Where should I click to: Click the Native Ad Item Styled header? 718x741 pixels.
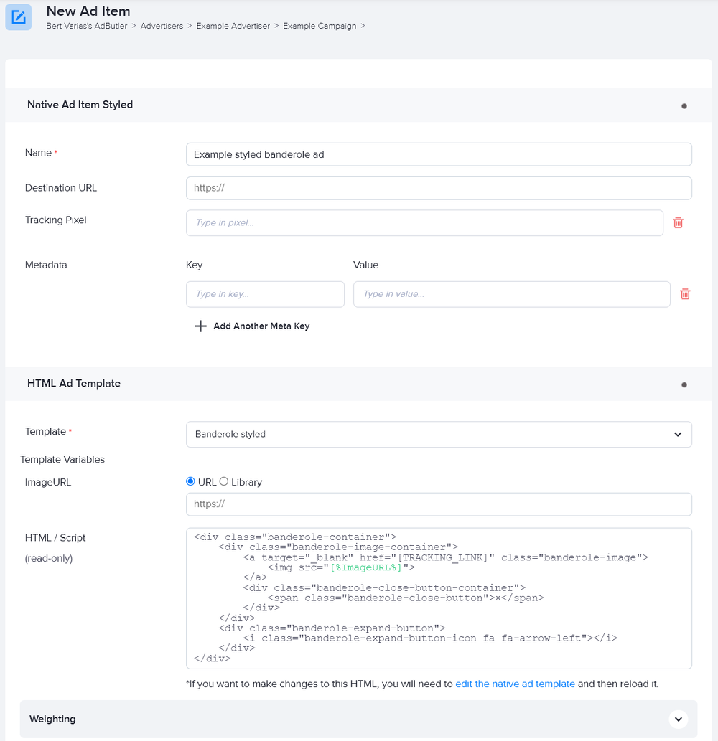pos(80,105)
